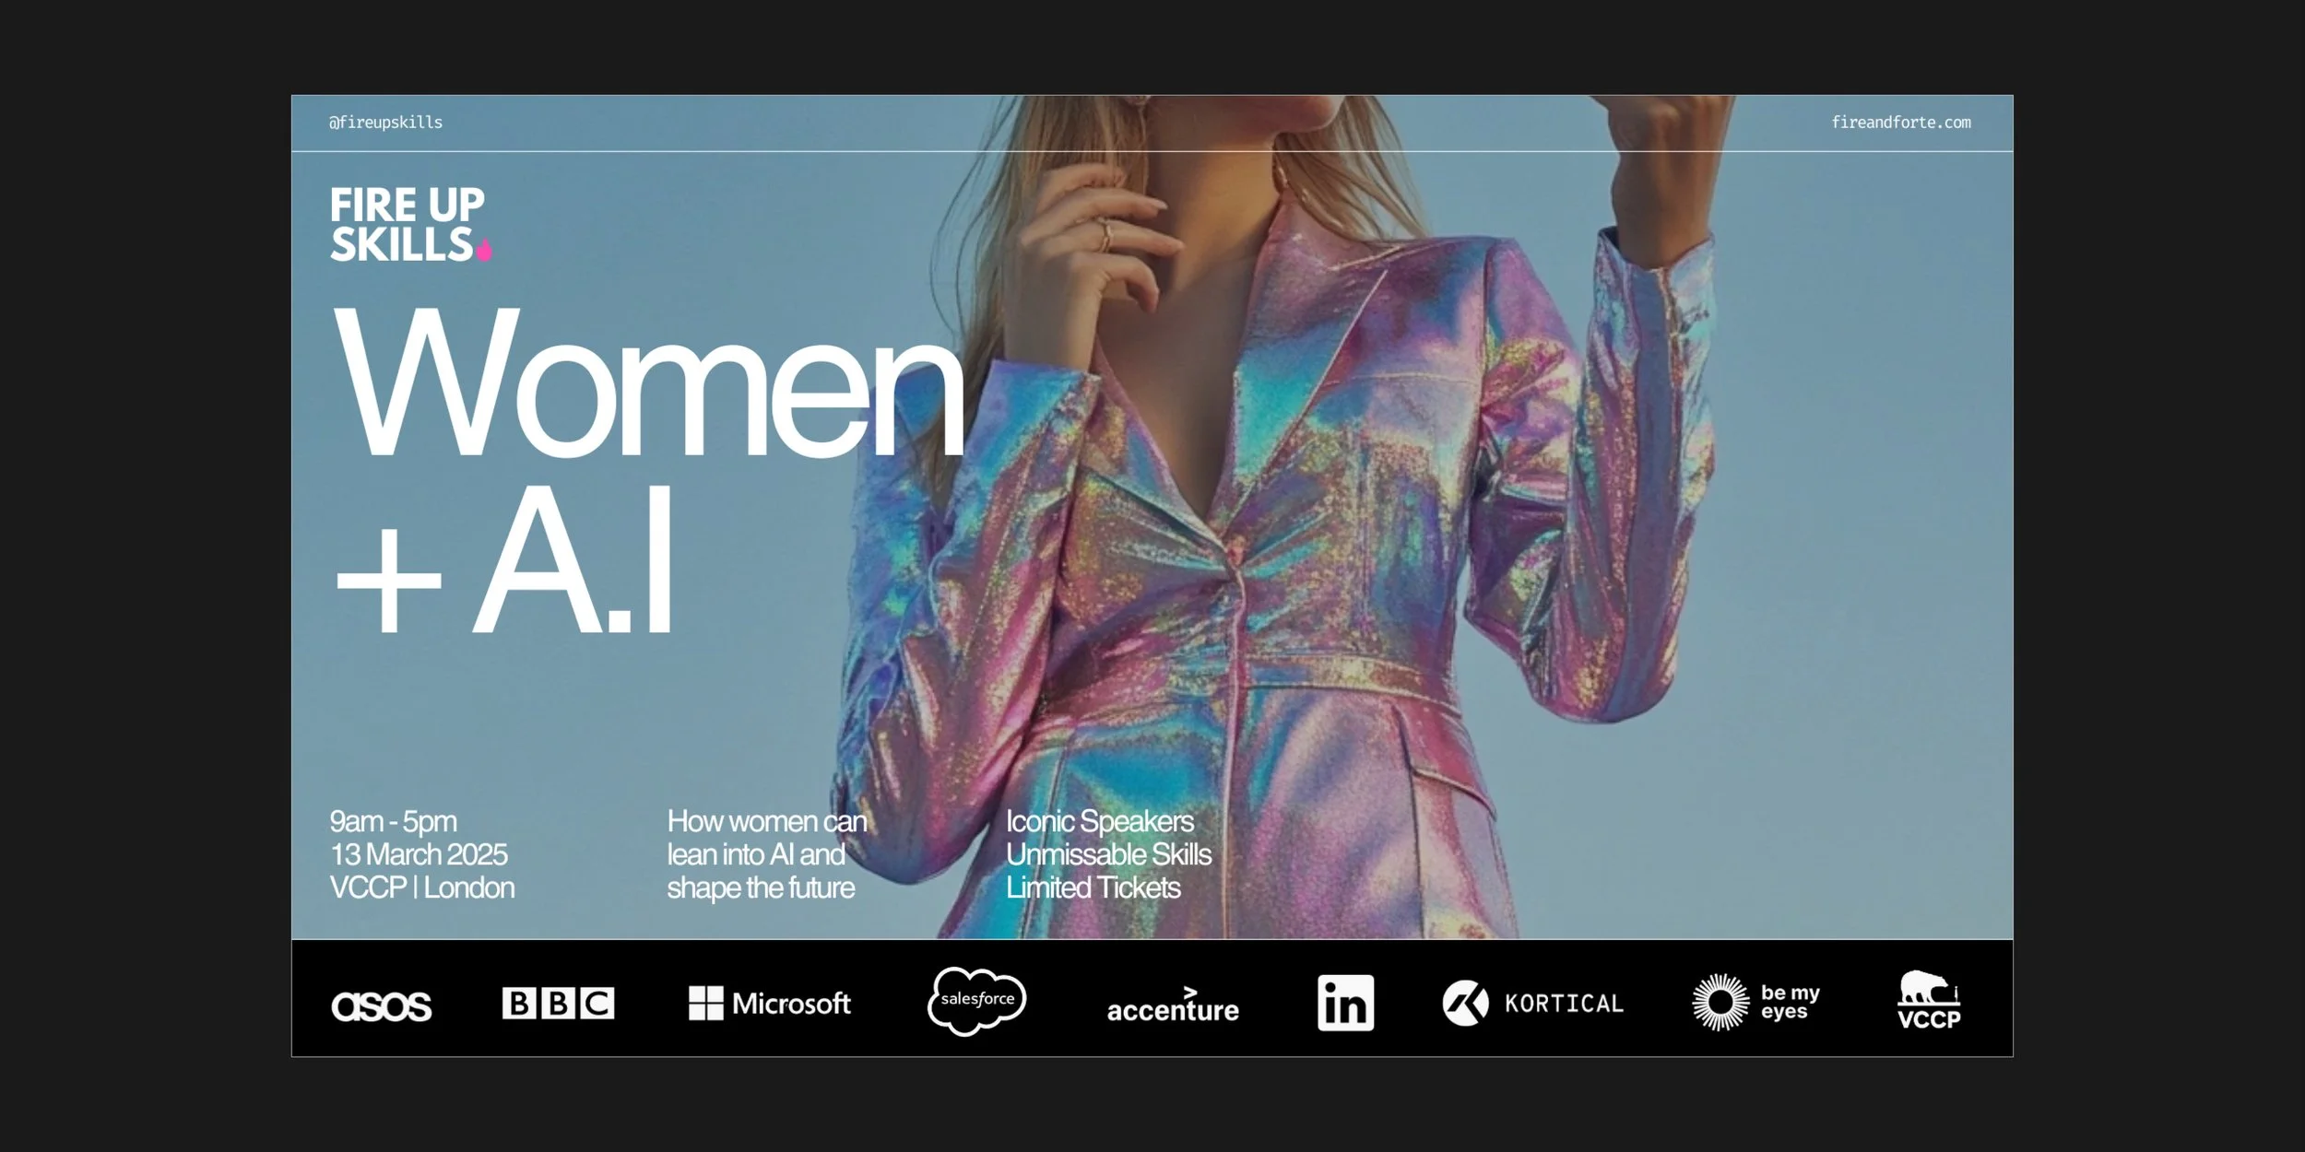Click 'How women can lean into AI' text

click(x=765, y=838)
